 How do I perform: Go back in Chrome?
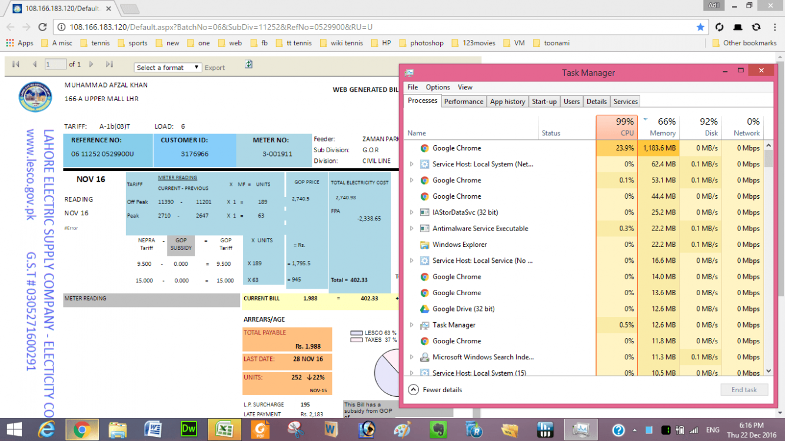click(x=10, y=27)
